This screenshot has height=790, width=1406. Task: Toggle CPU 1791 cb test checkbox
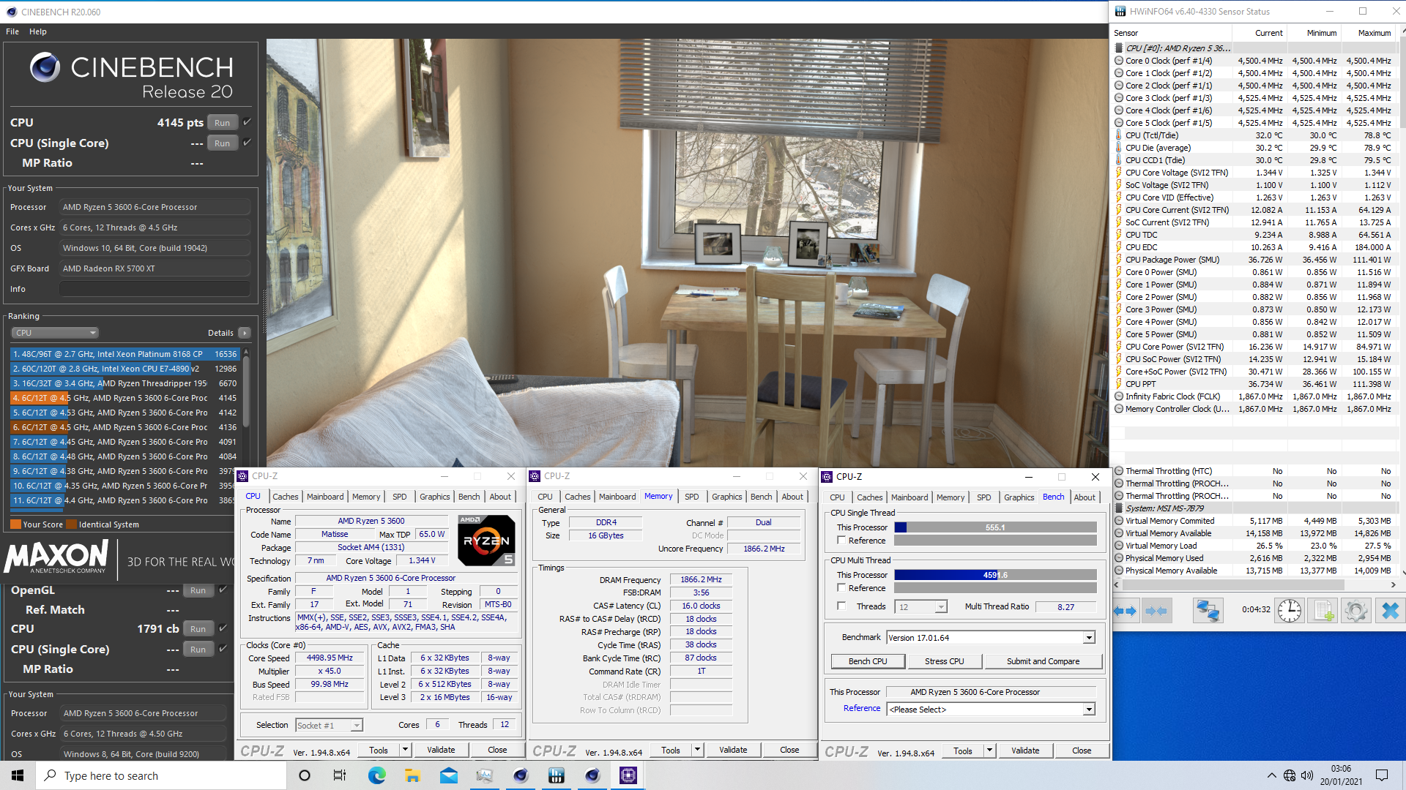click(223, 628)
